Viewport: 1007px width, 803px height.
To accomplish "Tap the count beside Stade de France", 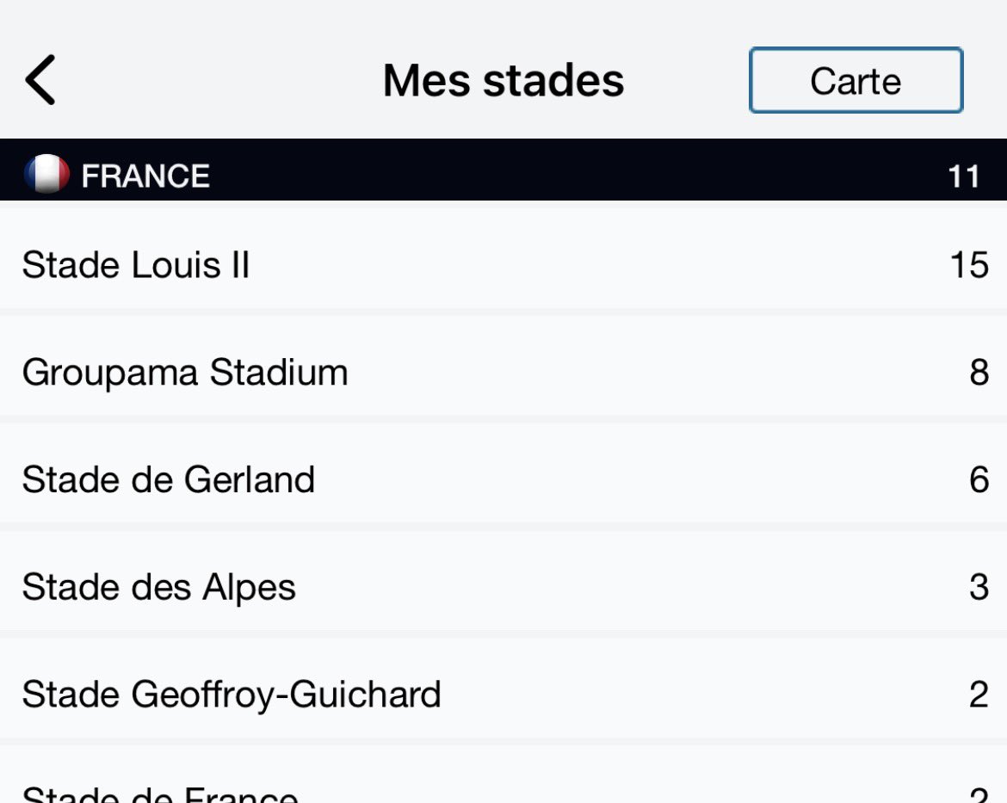I will click(979, 794).
